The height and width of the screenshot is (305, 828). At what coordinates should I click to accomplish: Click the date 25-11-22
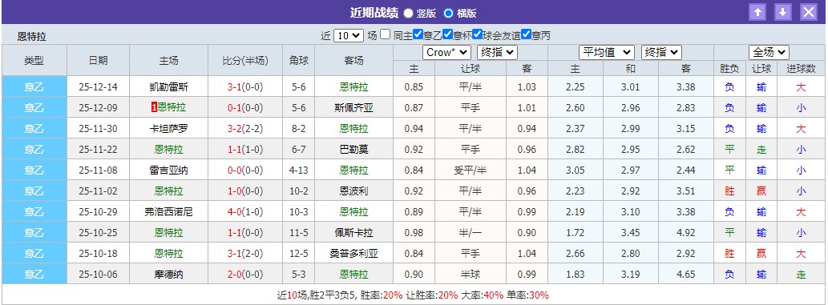pos(99,150)
